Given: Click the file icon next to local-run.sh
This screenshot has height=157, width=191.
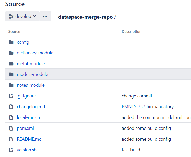Looking at the screenshot, I should coord(11,117).
